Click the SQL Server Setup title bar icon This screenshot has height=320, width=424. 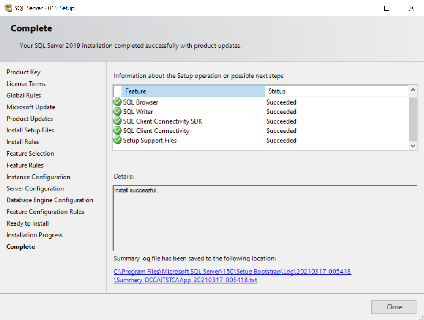click(8, 8)
